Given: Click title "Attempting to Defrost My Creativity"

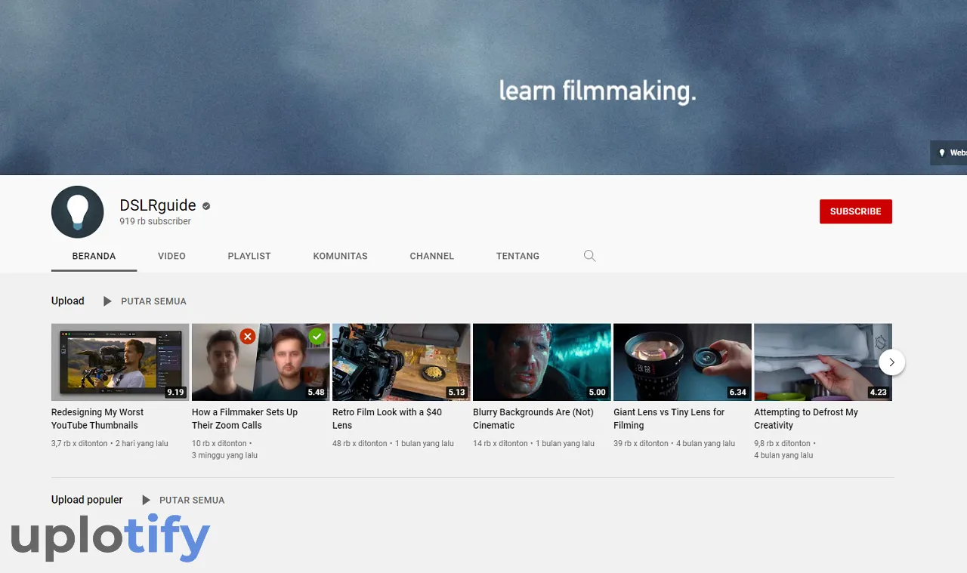Looking at the screenshot, I should point(806,419).
